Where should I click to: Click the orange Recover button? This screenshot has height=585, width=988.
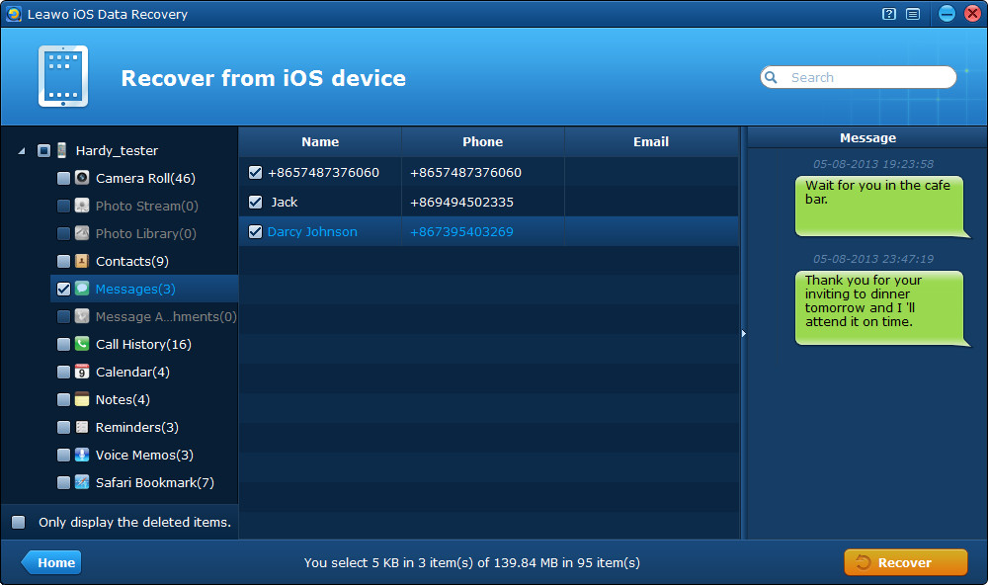point(905,562)
